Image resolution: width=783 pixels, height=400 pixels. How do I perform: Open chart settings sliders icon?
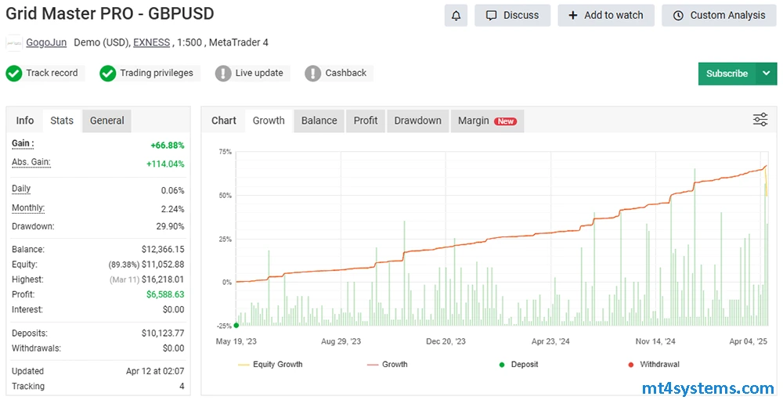point(760,120)
